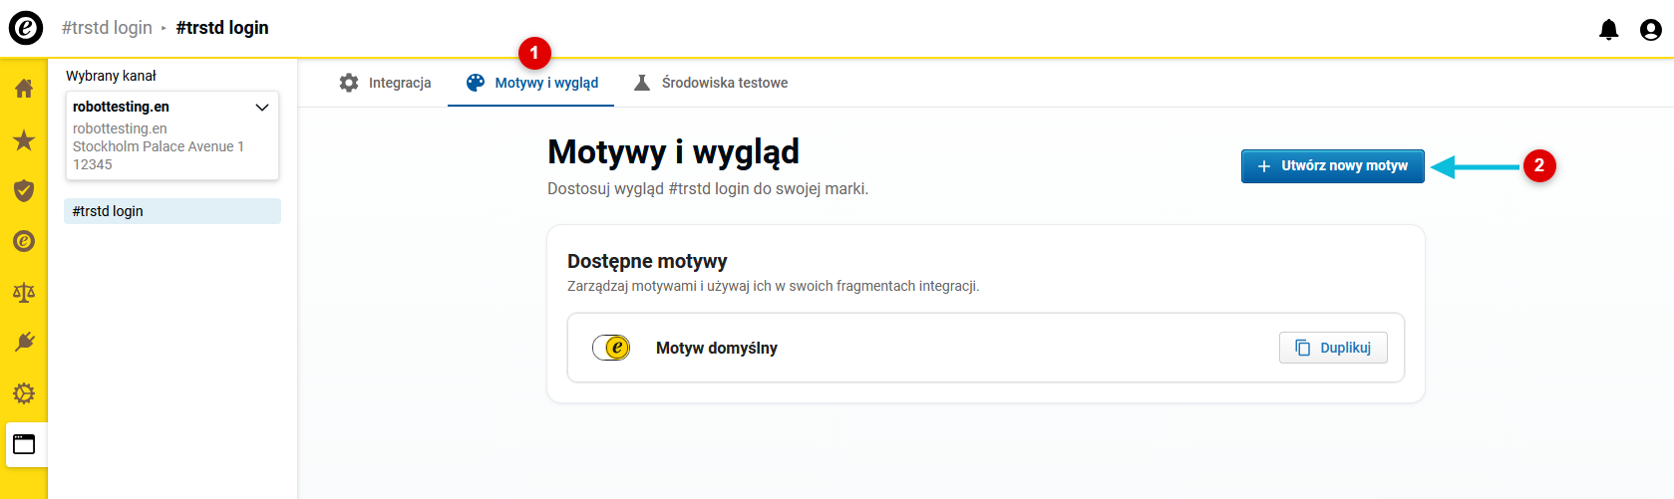Screen dimensions: 1674x499
Task: Click Duplikuj for Motyw domyślny
Action: [1333, 348]
